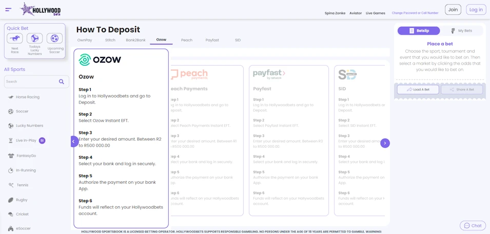
Task: Click the Lucky Numbers sidebar icon
Action: tap(11, 126)
